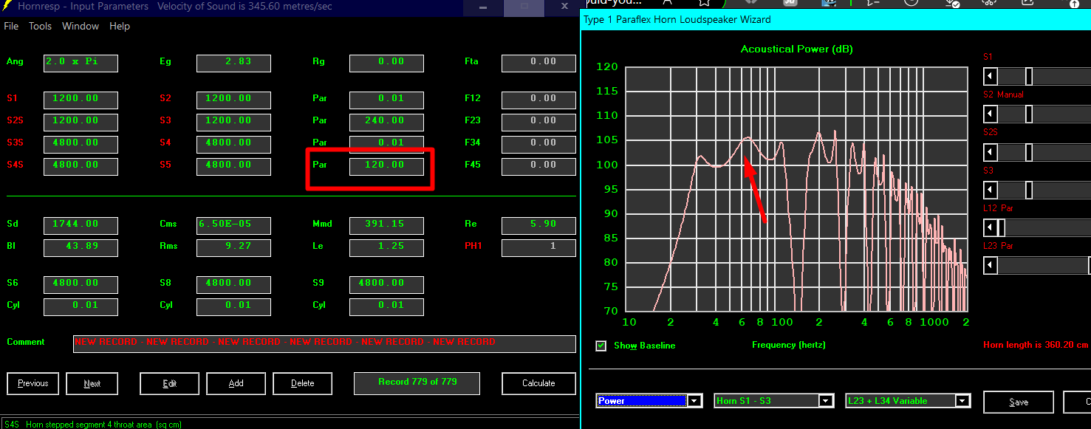Select the S3S input field
The height and width of the screenshot is (429, 1091).
tap(81, 144)
